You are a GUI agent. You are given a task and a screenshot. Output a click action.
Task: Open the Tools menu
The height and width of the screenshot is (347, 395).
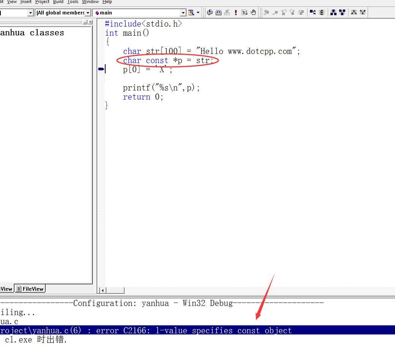[73, 2]
